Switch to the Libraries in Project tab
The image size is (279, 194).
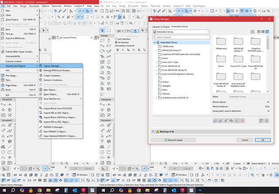[x=161, y=27]
